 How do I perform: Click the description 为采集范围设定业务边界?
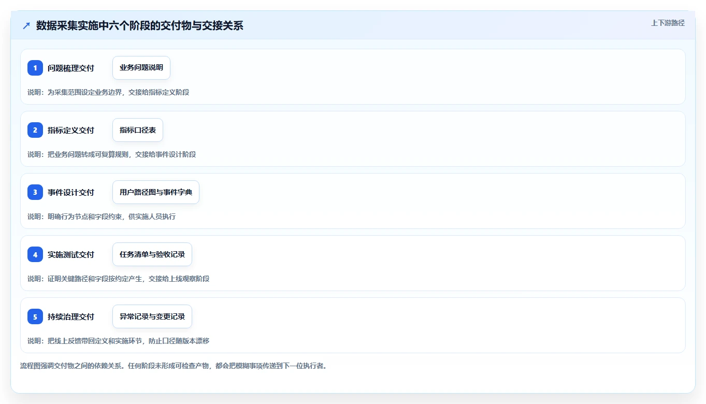coord(84,92)
